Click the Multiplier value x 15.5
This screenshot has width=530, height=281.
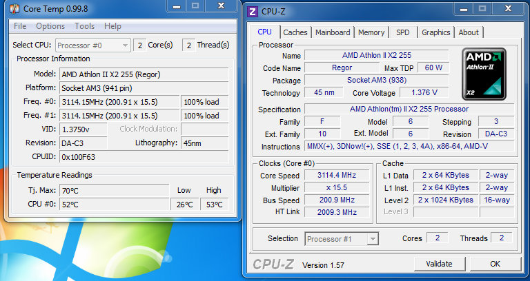coord(337,187)
